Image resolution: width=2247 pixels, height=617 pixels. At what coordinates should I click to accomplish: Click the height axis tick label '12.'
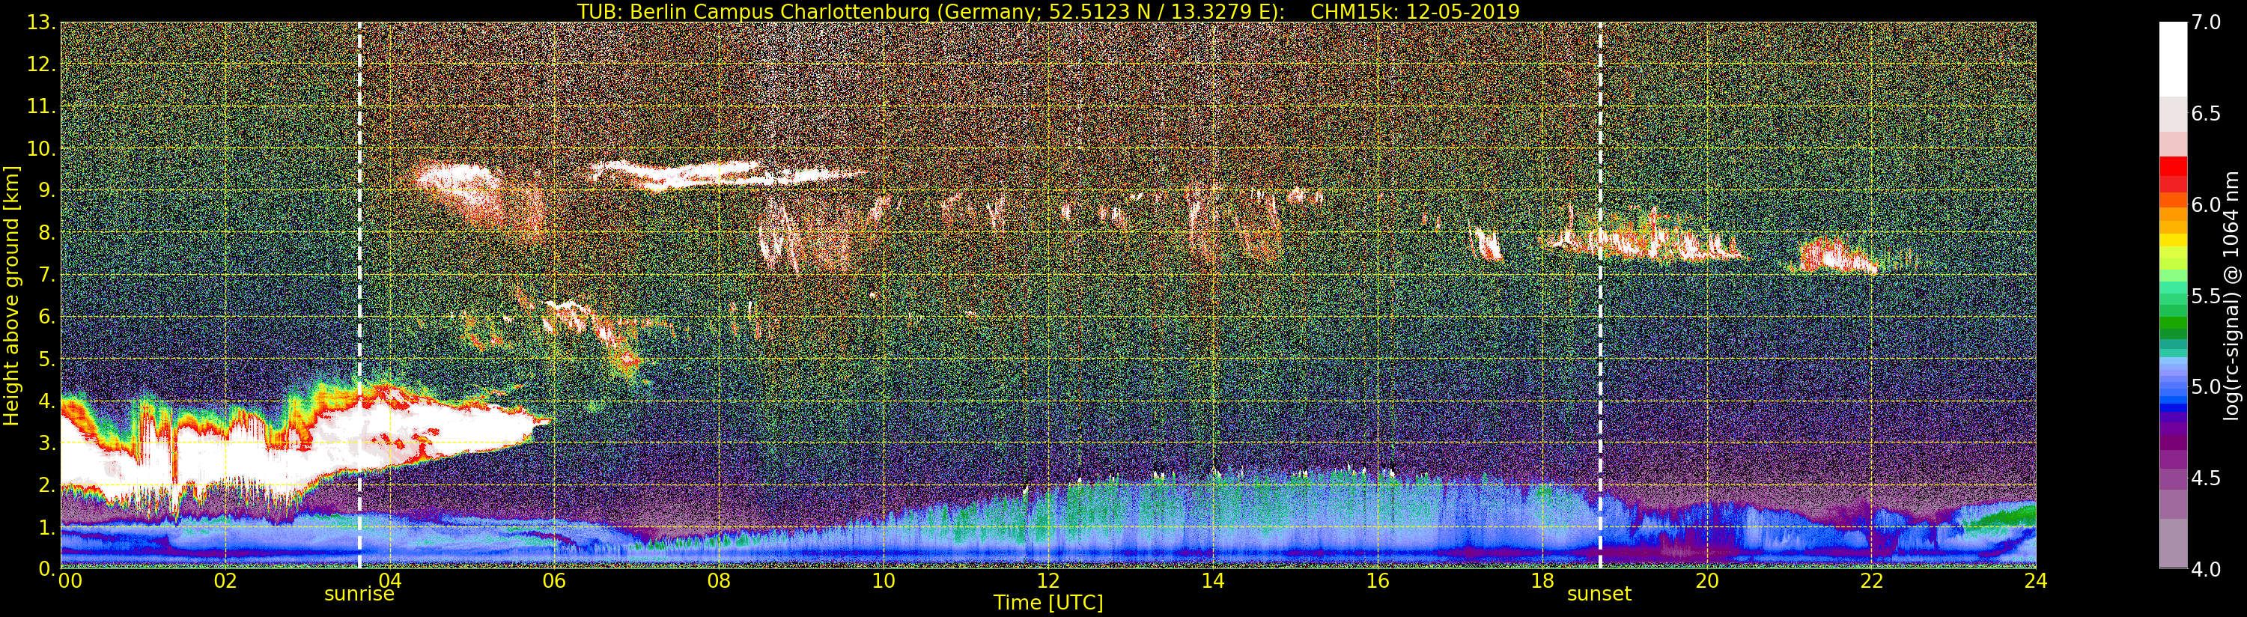point(41,64)
